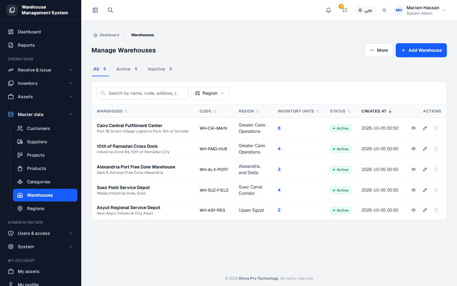The image size is (457, 286).
Task: View Suez Field Service Depot details
Action: click(414, 190)
